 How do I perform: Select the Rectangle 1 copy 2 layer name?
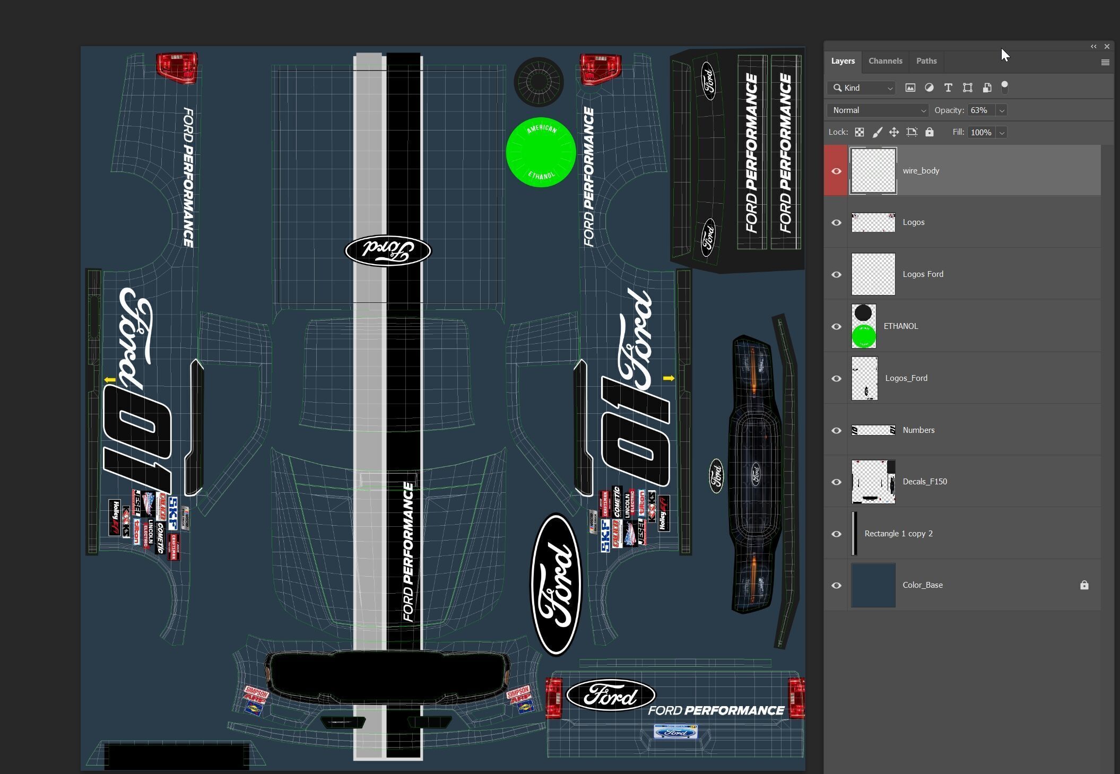tap(898, 534)
